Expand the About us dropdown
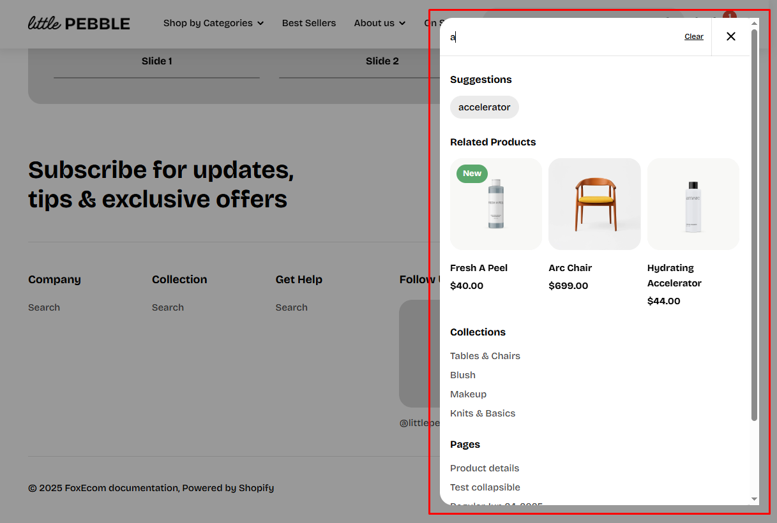 click(x=379, y=23)
